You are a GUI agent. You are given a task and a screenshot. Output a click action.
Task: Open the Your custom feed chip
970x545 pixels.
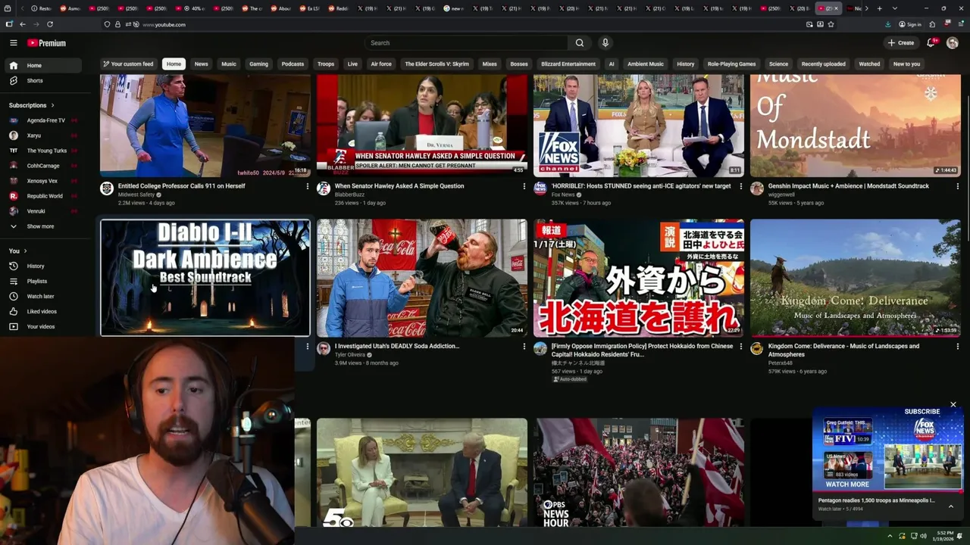tap(128, 64)
